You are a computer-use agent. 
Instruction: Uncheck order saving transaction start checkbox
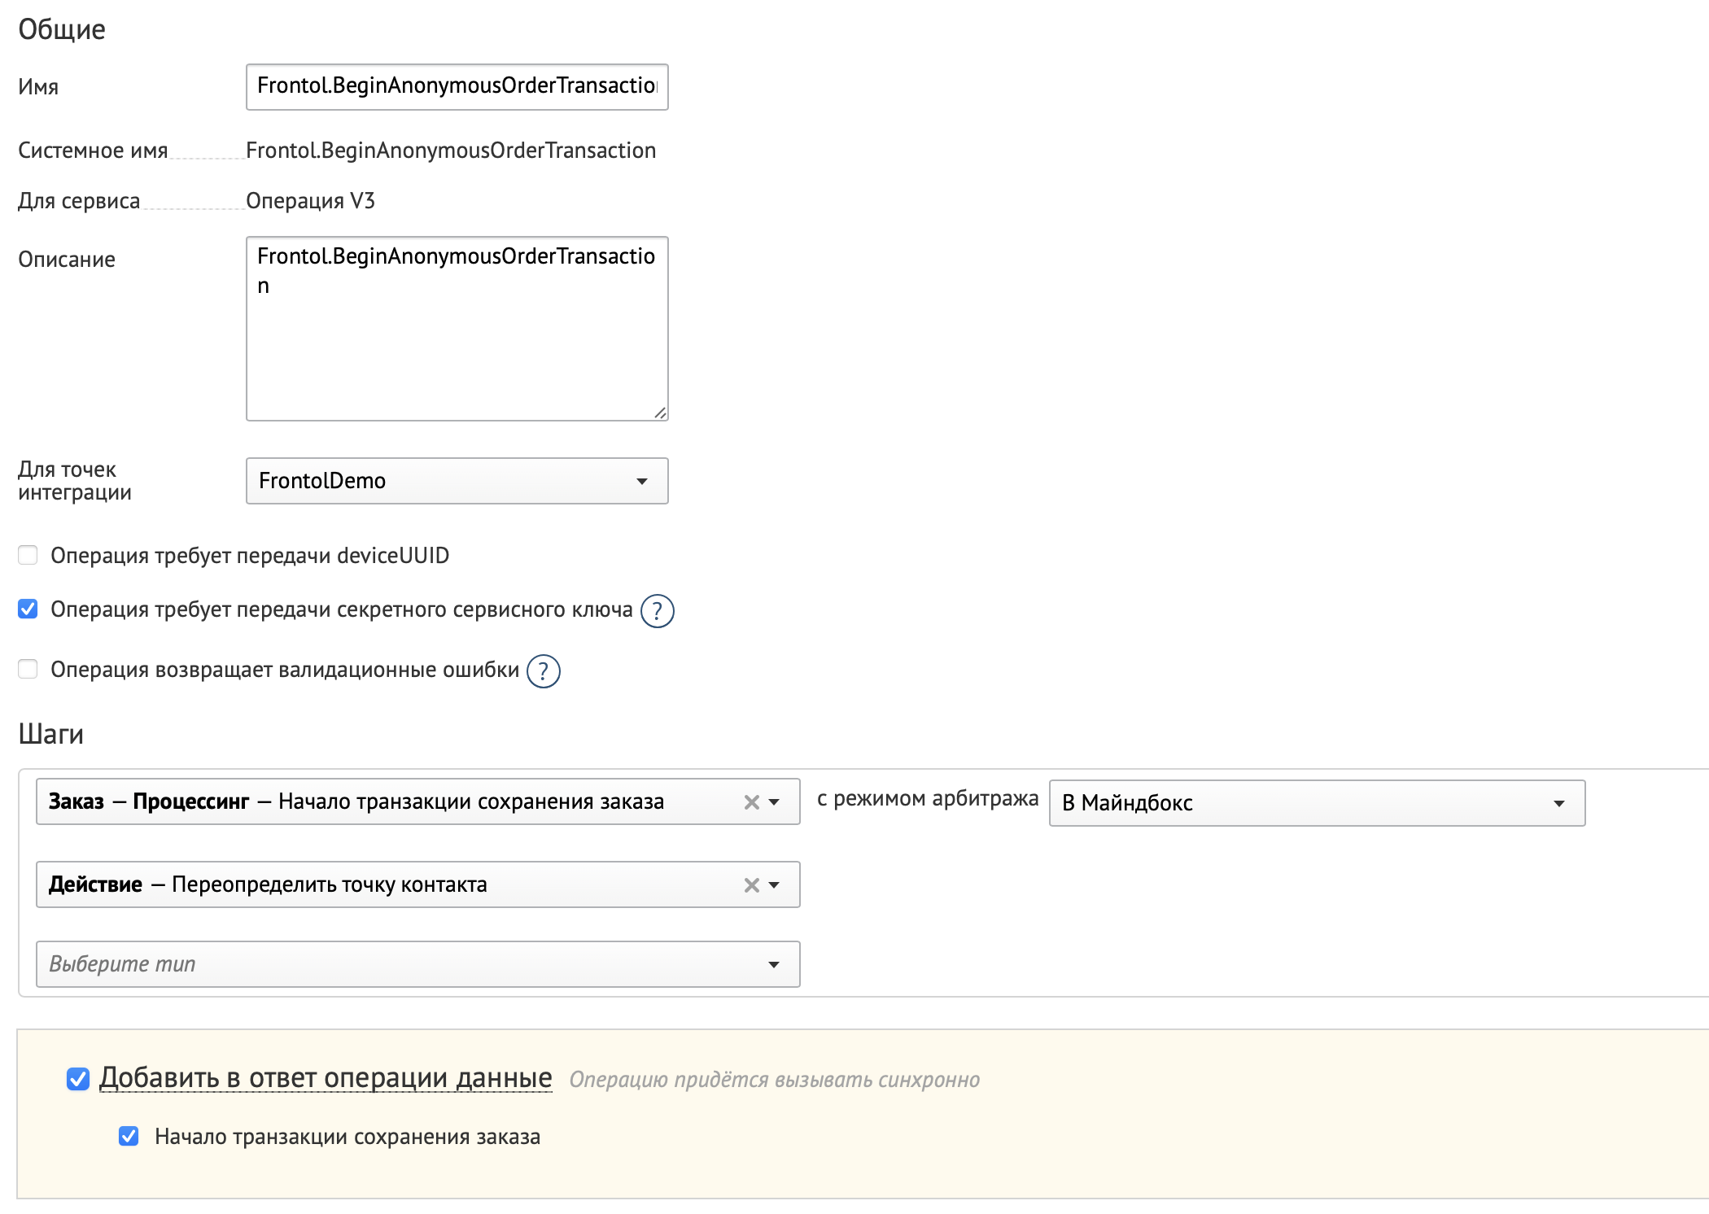pyautogui.click(x=129, y=1136)
